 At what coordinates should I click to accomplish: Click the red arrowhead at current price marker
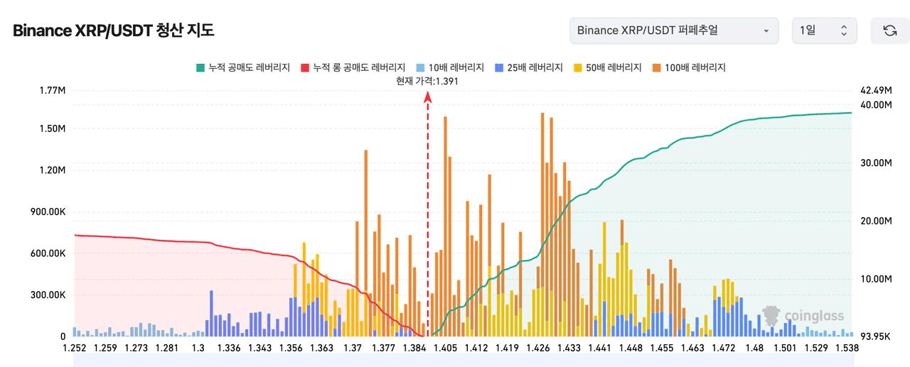coord(428,97)
